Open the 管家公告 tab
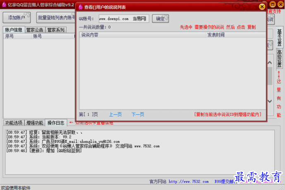285x190 pixels. point(35,30)
